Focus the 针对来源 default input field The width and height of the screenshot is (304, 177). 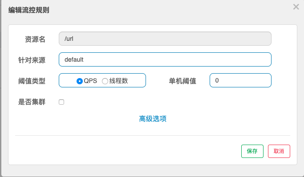click(x=165, y=59)
